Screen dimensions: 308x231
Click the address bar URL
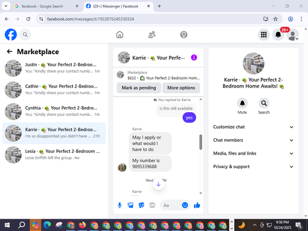pyautogui.click(x=91, y=19)
